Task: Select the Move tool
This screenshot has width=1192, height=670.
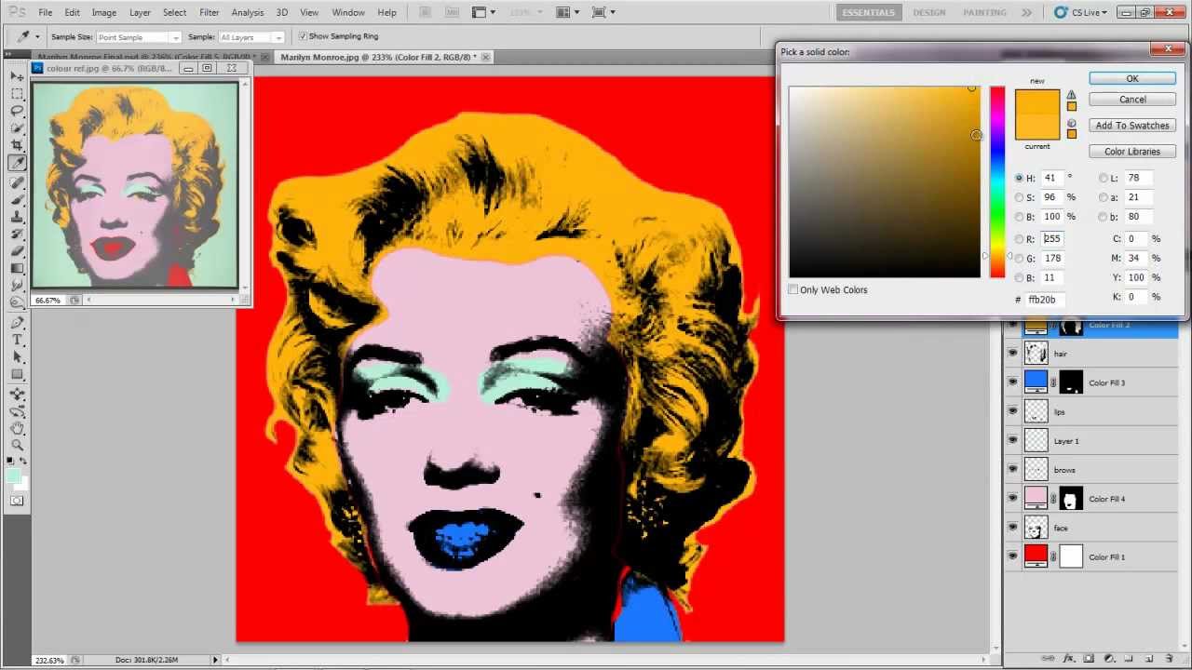Action: pos(18,76)
